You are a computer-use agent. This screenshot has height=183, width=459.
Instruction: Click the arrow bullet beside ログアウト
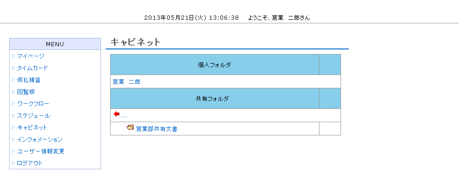(13, 163)
